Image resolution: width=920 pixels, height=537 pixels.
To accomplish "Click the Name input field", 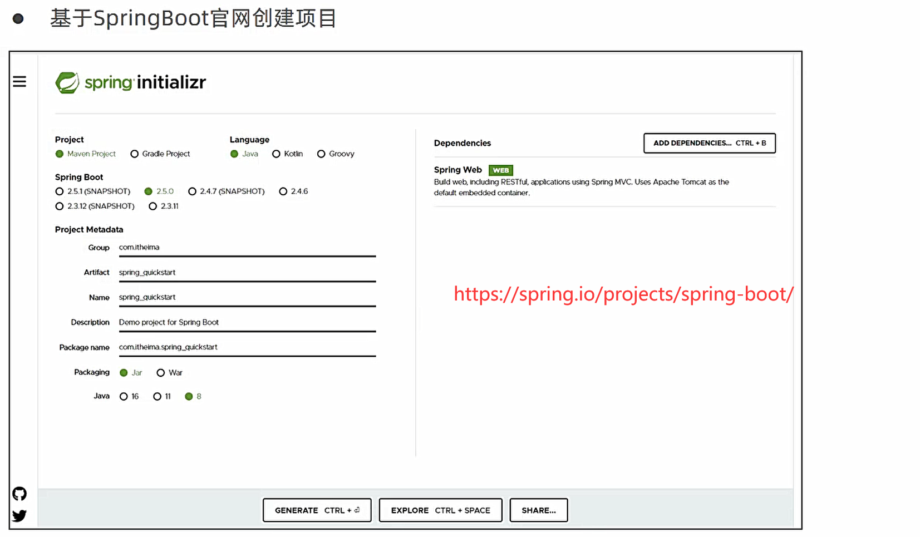I will (247, 298).
